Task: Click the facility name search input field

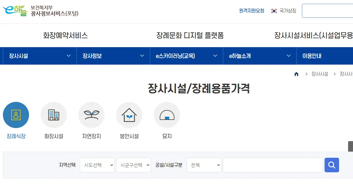Action: click(x=273, y=165)
